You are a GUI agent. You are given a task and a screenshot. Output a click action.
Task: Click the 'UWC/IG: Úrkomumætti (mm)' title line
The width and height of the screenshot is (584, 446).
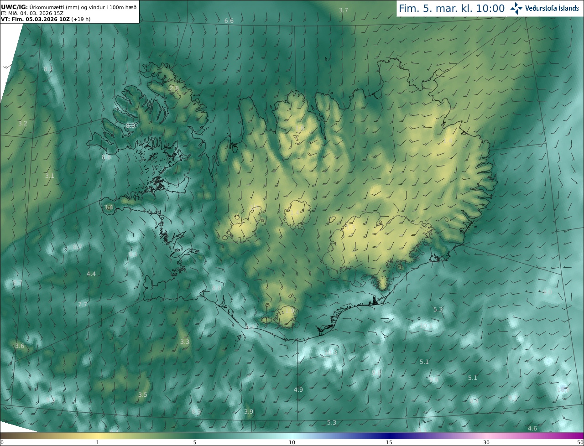[x=68, y=6]
